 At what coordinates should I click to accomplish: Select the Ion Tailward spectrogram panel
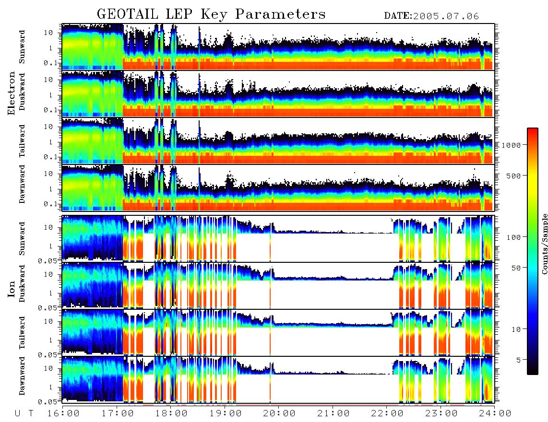tap(278, 332)
